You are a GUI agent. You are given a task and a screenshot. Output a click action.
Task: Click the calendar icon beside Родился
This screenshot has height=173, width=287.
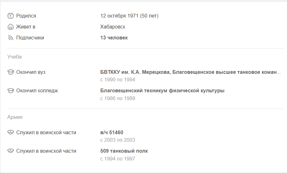coord(10,16)
